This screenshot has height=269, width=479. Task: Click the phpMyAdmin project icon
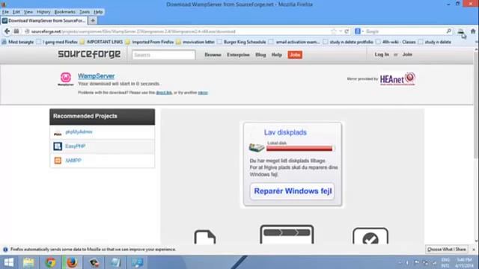pyautogui.click(x=58, y=132)
